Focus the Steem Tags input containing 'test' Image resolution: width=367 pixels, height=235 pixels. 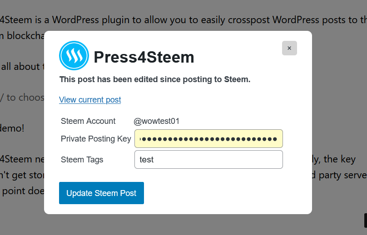tap(208, 160)
